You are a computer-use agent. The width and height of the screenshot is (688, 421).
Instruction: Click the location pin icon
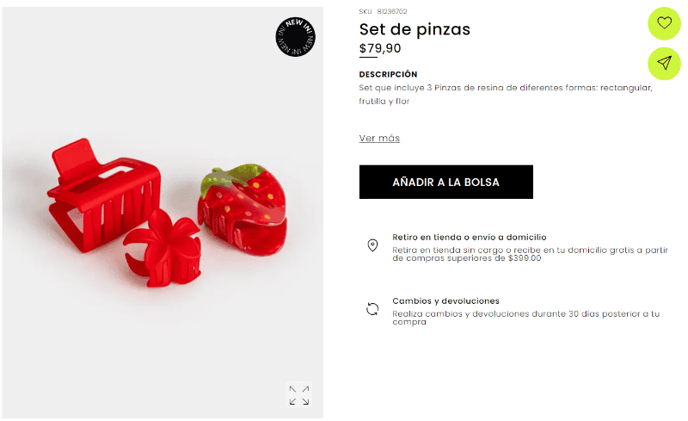(x=372, y=245)
